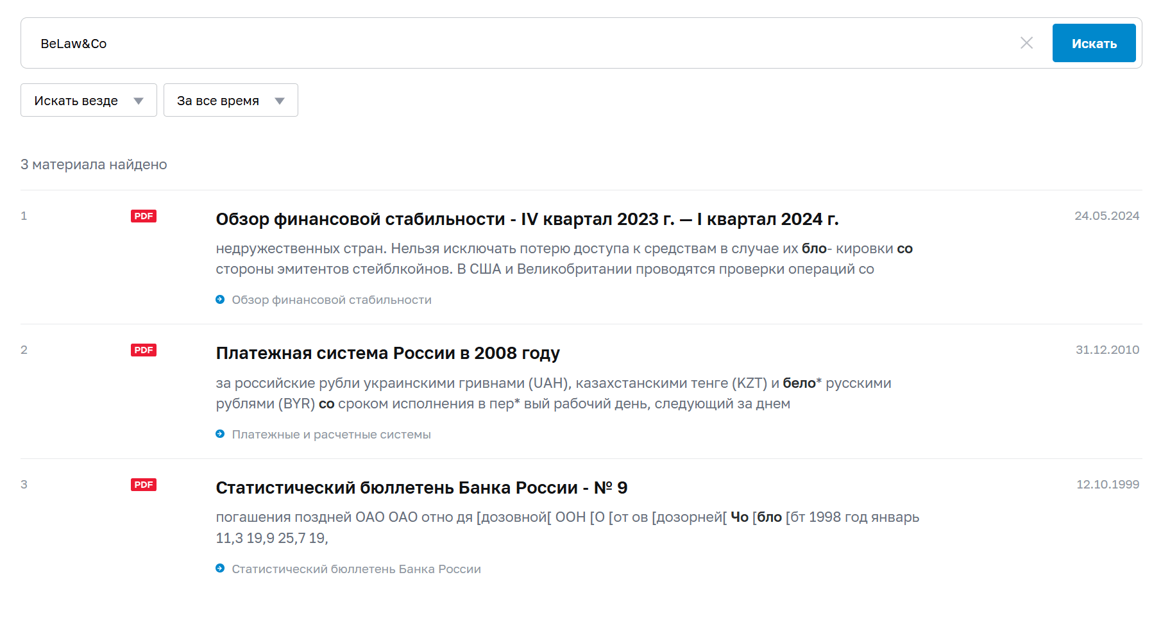Follow Платежные и расчетные системы category link

point(331,435)
